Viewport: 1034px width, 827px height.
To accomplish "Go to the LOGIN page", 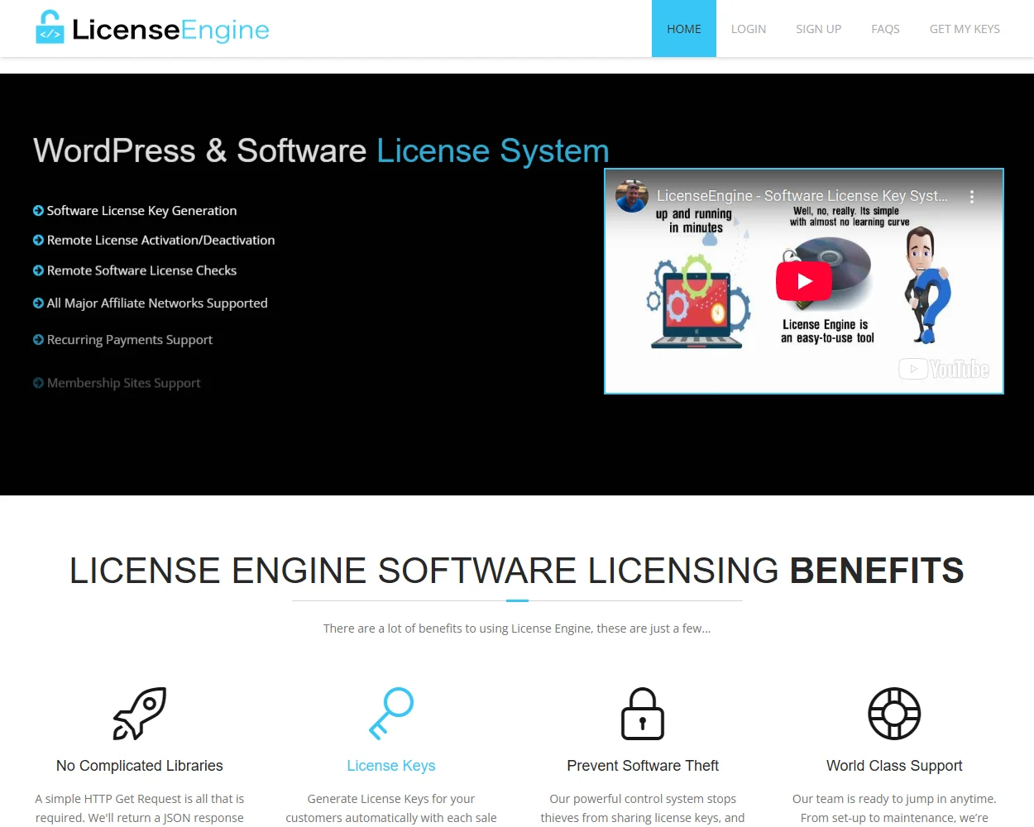I will click(x=749, y=29).
